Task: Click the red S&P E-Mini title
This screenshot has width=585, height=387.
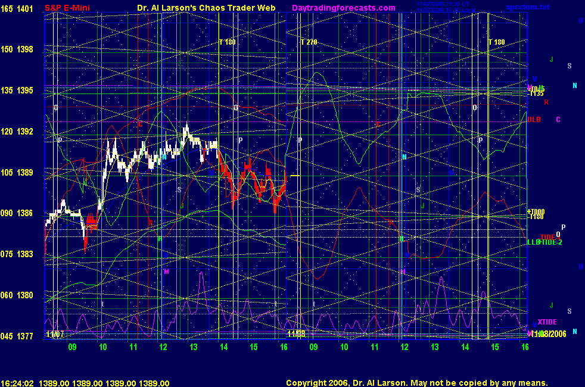Action: 67,8
